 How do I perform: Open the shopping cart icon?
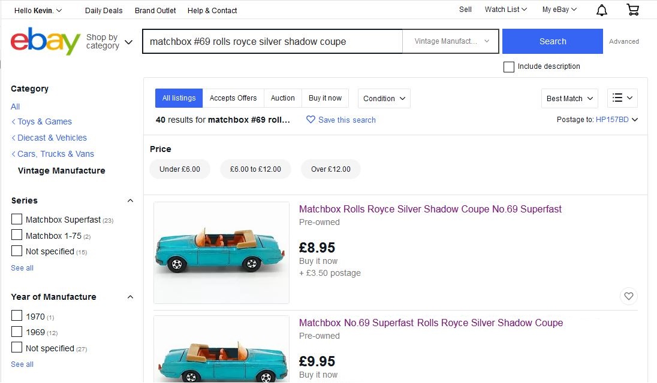(632, 10)
